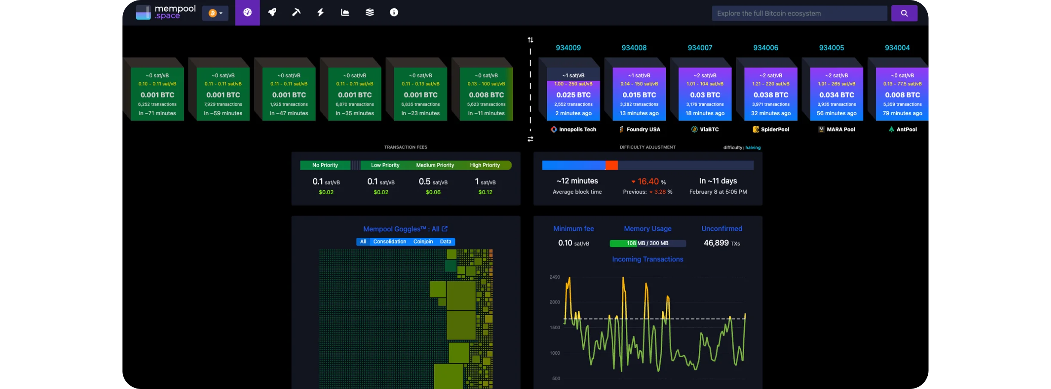Image resolution: width=1051 pixels, height=389 pixels.
Task: Open the Lightning bolt page
Action: point(320,12)
